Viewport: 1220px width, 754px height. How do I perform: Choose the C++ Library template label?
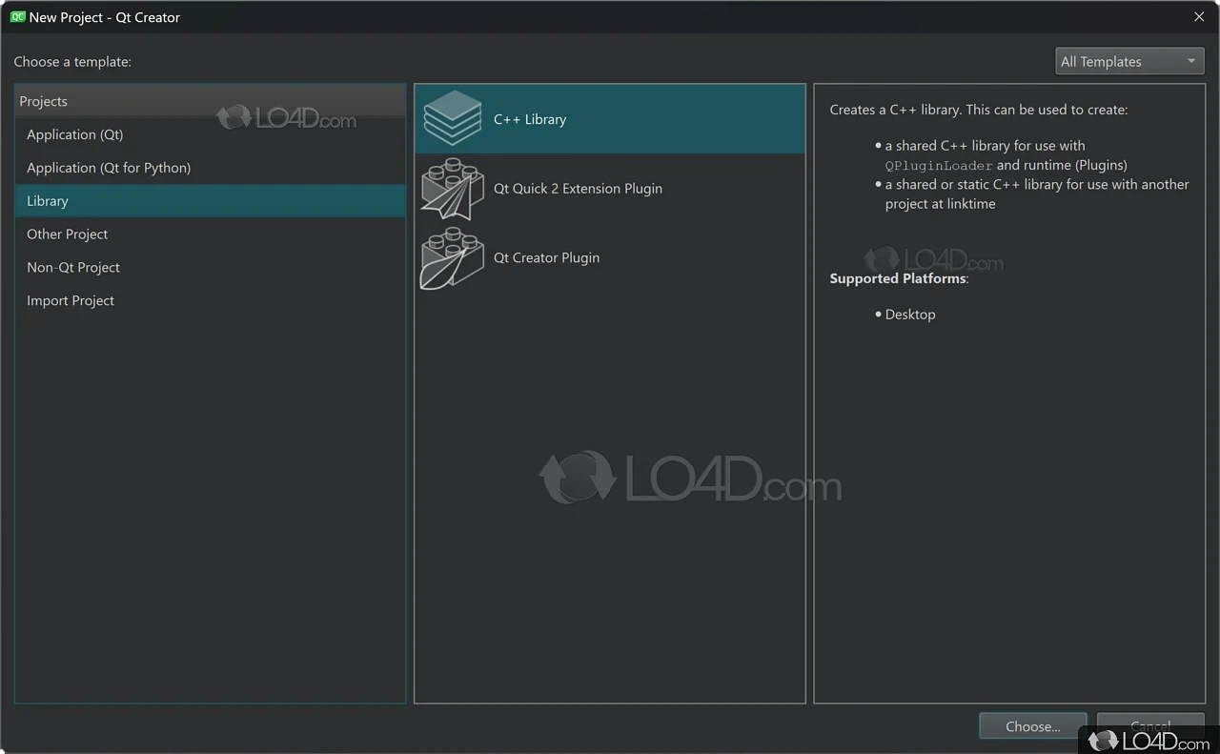[x=530, y=119]
